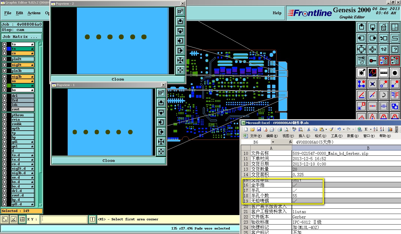Toggle the checkbox for layer sig2t
Image resolution: width=401 pixels, height=234 pixels.
click(4, 65)
